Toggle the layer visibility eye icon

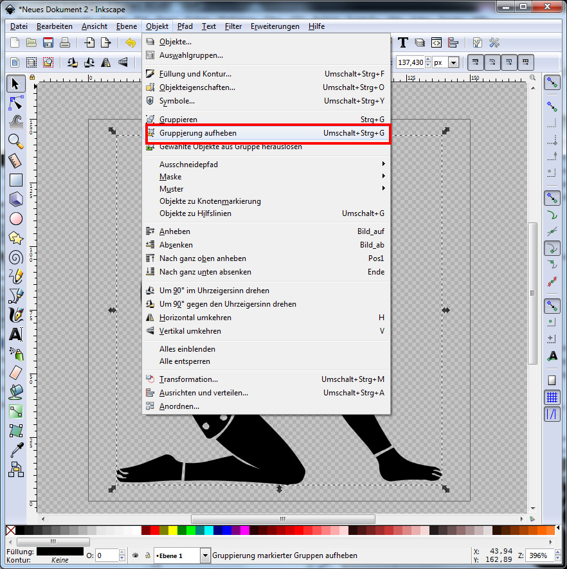click(135, 555)
